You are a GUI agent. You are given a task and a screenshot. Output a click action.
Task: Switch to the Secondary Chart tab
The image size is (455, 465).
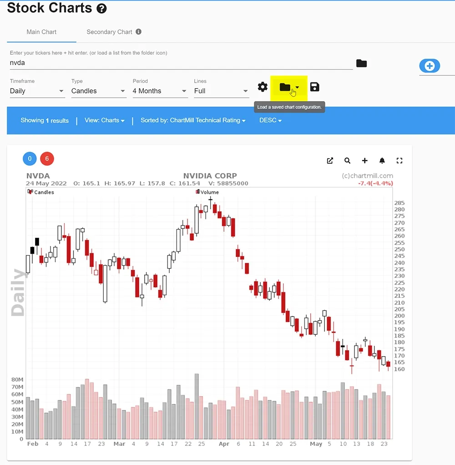pos(109,32)
